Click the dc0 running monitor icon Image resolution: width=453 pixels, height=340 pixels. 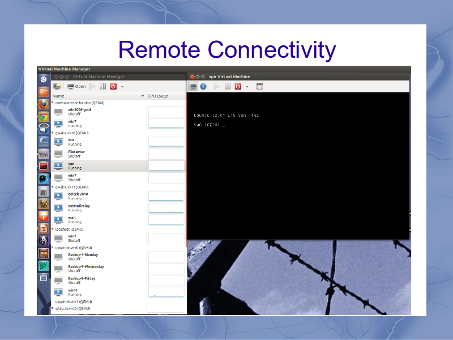[58, 142]
